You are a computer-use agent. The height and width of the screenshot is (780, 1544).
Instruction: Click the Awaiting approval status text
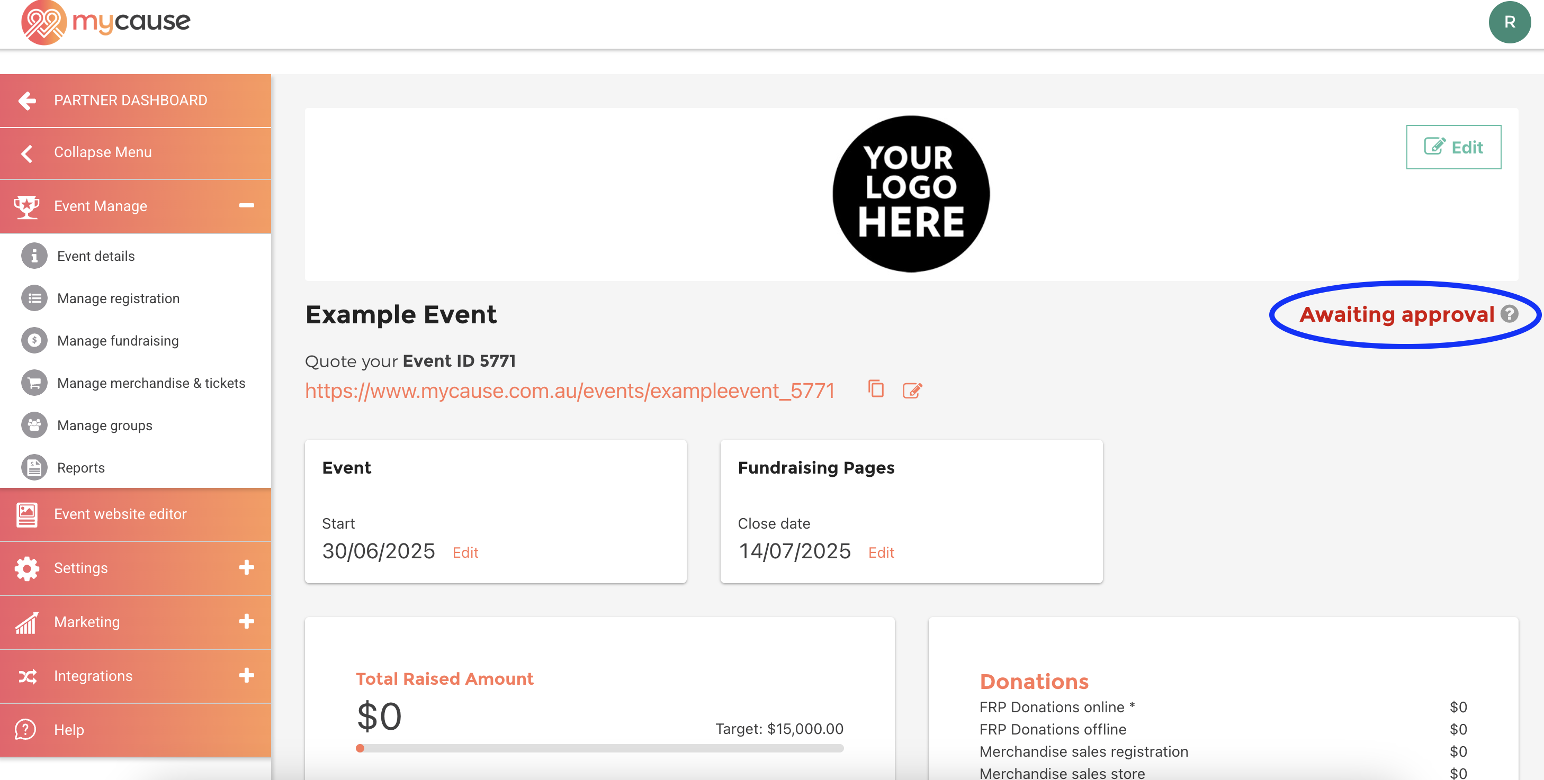point(1397,314)
